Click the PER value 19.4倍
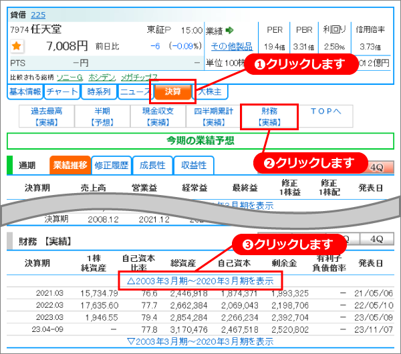Screen dimensions: 401x354 tap(275, 47)
